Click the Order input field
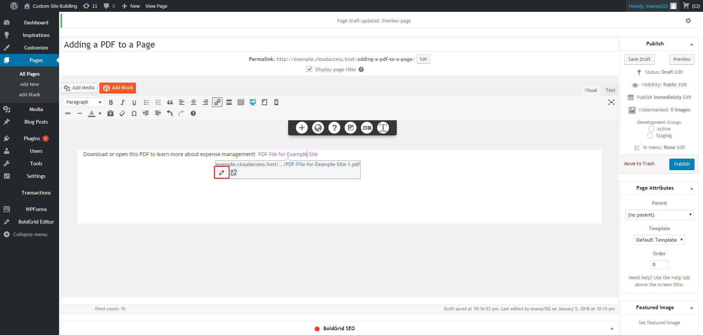 pyautogui.click(x=659, y=265)
